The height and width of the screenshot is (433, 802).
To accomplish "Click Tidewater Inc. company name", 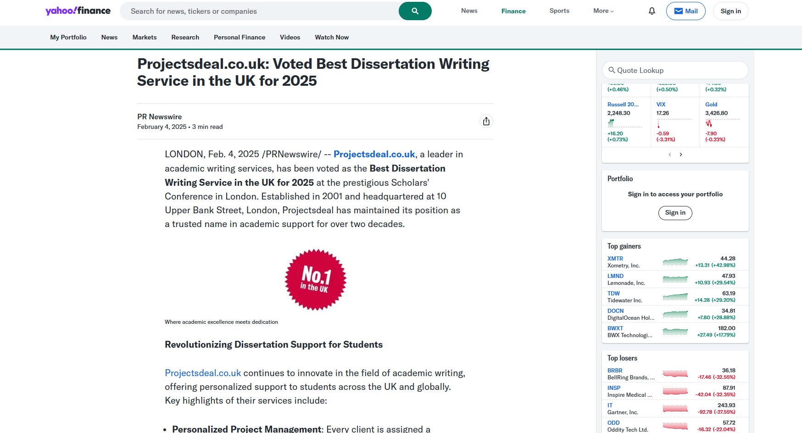I will [x=625, y=300].
